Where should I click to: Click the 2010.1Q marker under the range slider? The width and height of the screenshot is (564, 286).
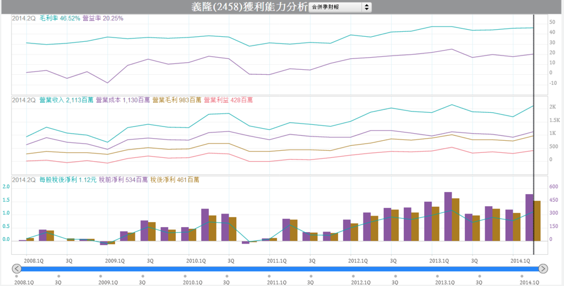[x=192, y=283]
